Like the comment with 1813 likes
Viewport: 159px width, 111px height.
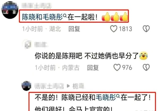coord(114,29)
